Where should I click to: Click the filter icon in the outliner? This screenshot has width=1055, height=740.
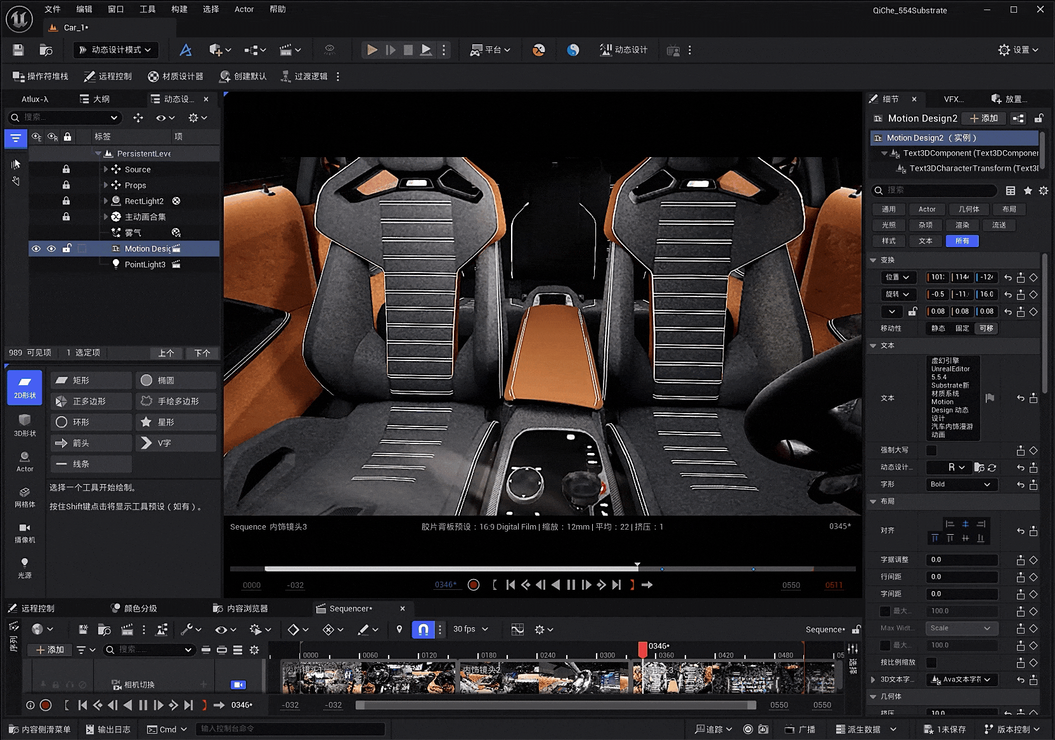click(x=16, y=138)
